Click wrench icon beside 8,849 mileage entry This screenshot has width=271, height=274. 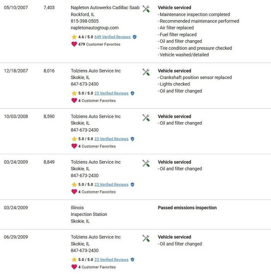point(146,163)
